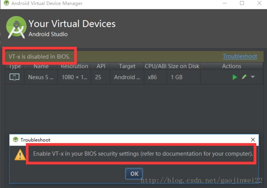Confirm the dialog with OK button

134,174
